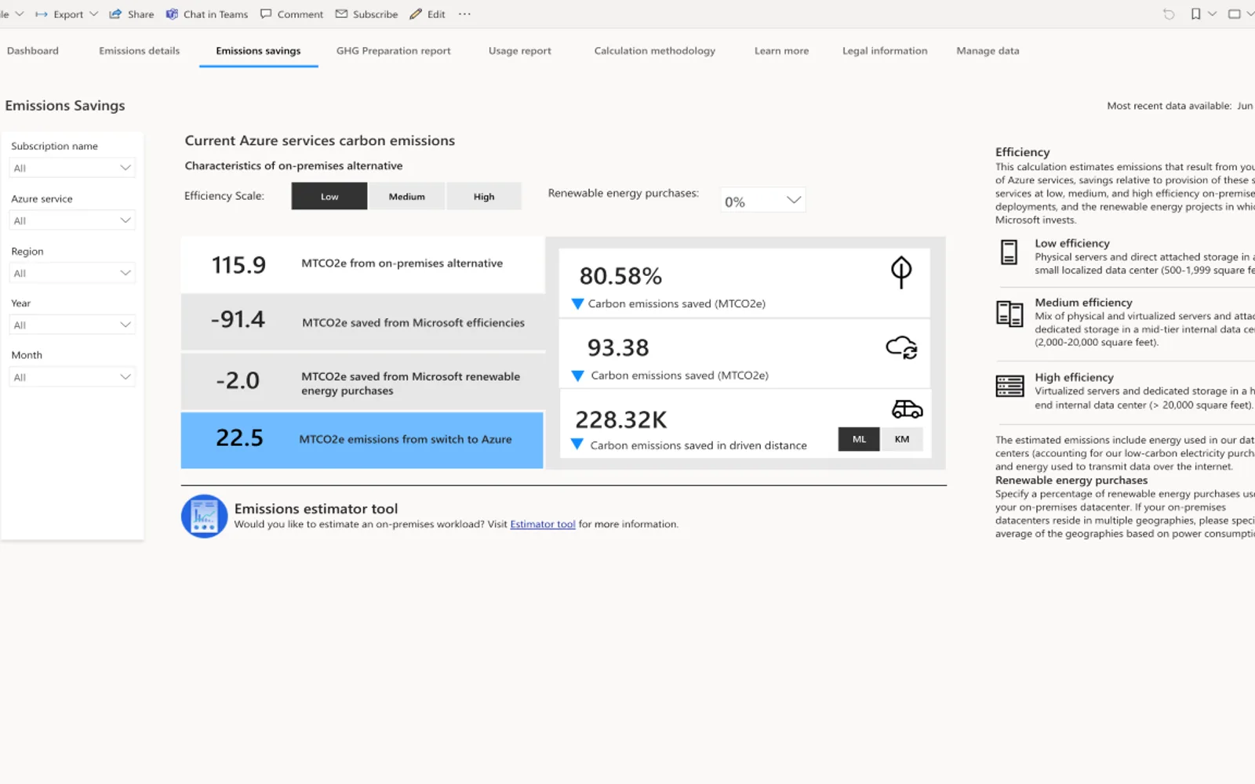This screenshot has width=1255, height=784.
Task: Click the High efficiency rack icon
Action: (x=1009, y=386)
